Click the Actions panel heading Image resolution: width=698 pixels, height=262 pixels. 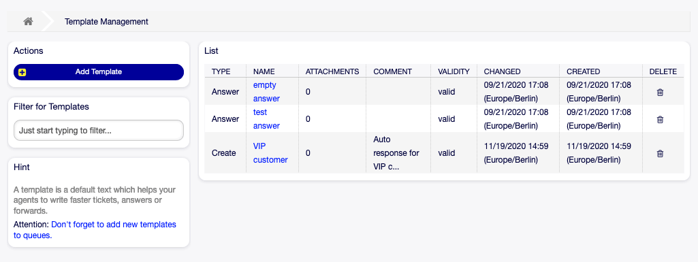coord(29,51)
